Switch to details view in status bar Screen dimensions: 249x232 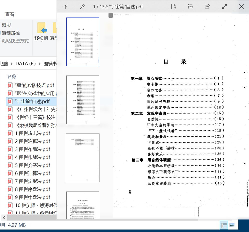(224, 225)
